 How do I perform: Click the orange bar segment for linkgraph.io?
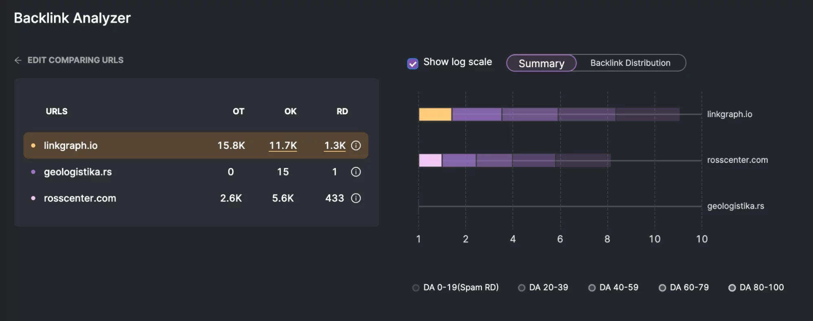[435, 114]
